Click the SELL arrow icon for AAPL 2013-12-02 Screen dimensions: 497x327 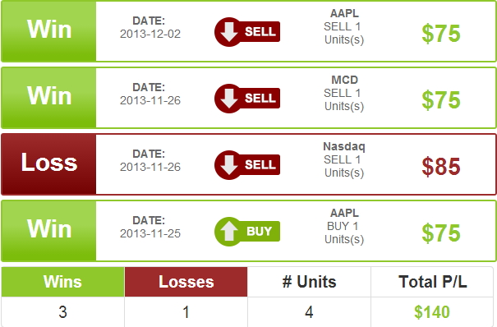pyautogui.click(x=247, y=32)
